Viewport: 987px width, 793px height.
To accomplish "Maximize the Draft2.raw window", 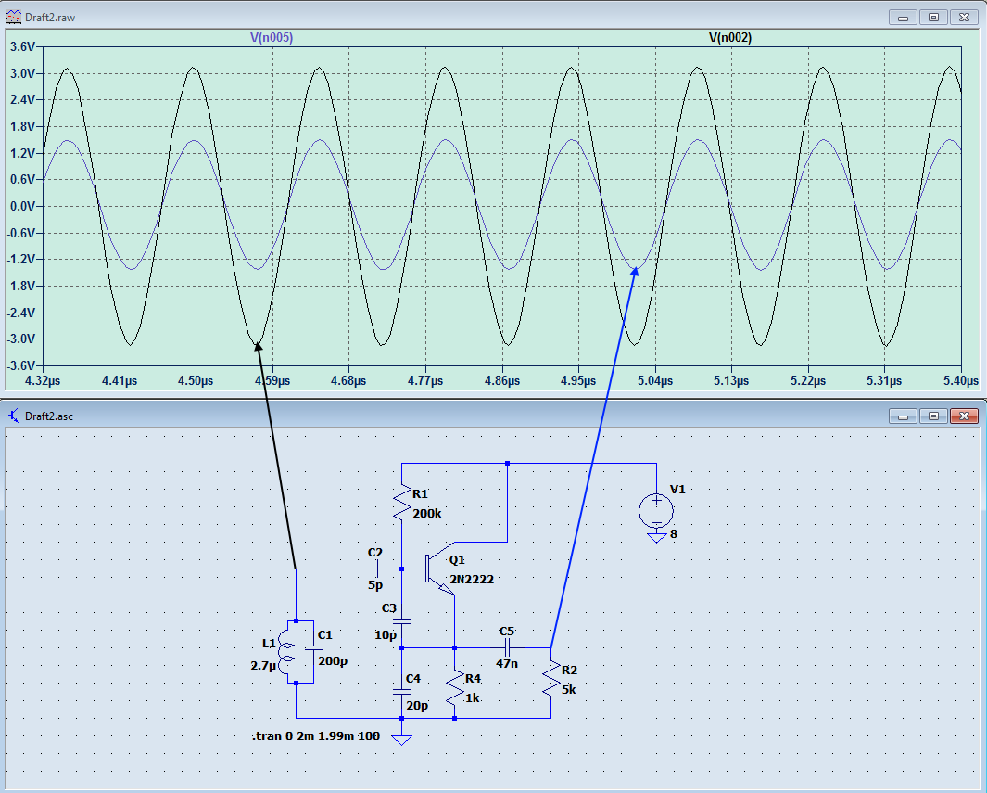I will [933, 17].
